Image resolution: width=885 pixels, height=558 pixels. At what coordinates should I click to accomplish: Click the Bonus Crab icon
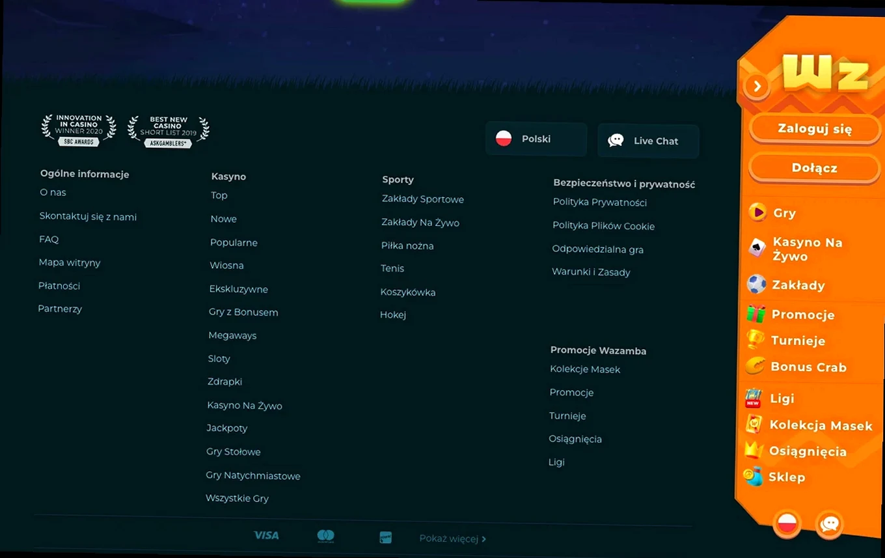pos(755,366)
